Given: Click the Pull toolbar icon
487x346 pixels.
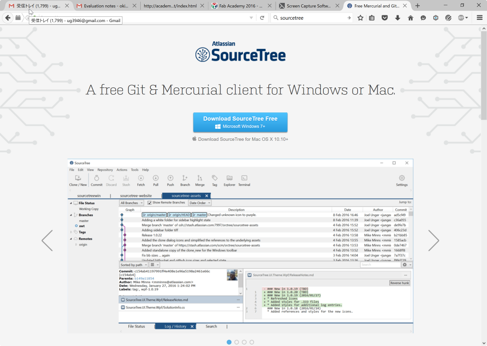Looking at the screenshot, I should point(156,180).
